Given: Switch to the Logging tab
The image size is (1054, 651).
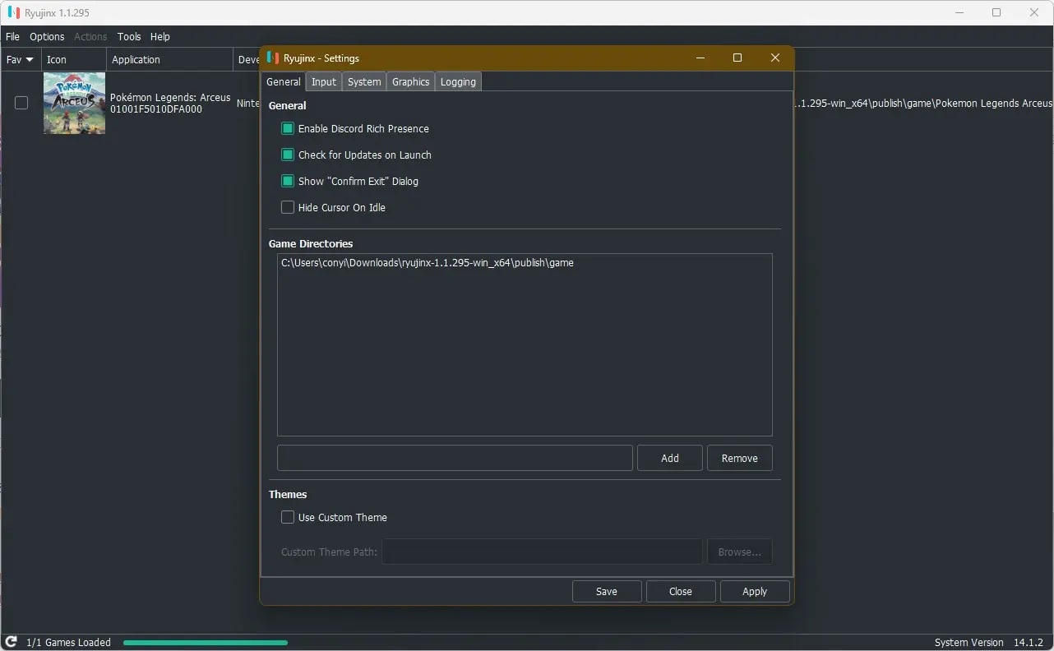Looking at the screenshot, I should point(458,81).
